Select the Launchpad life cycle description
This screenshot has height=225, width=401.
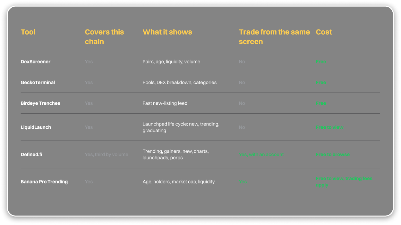pyautogui.click(x=181, y=127)
